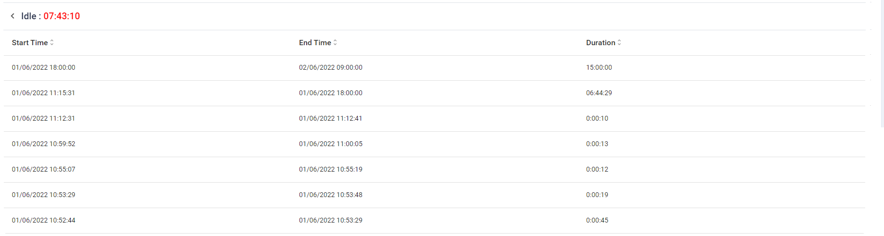Click the red idle total 07:43:10

tap(62, 16)
